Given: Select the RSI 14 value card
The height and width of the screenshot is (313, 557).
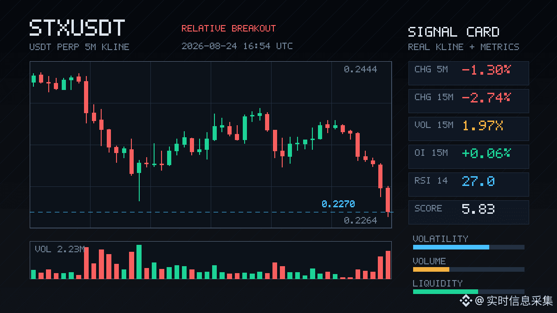Looking at the screenshot, I should coord(468,184).
